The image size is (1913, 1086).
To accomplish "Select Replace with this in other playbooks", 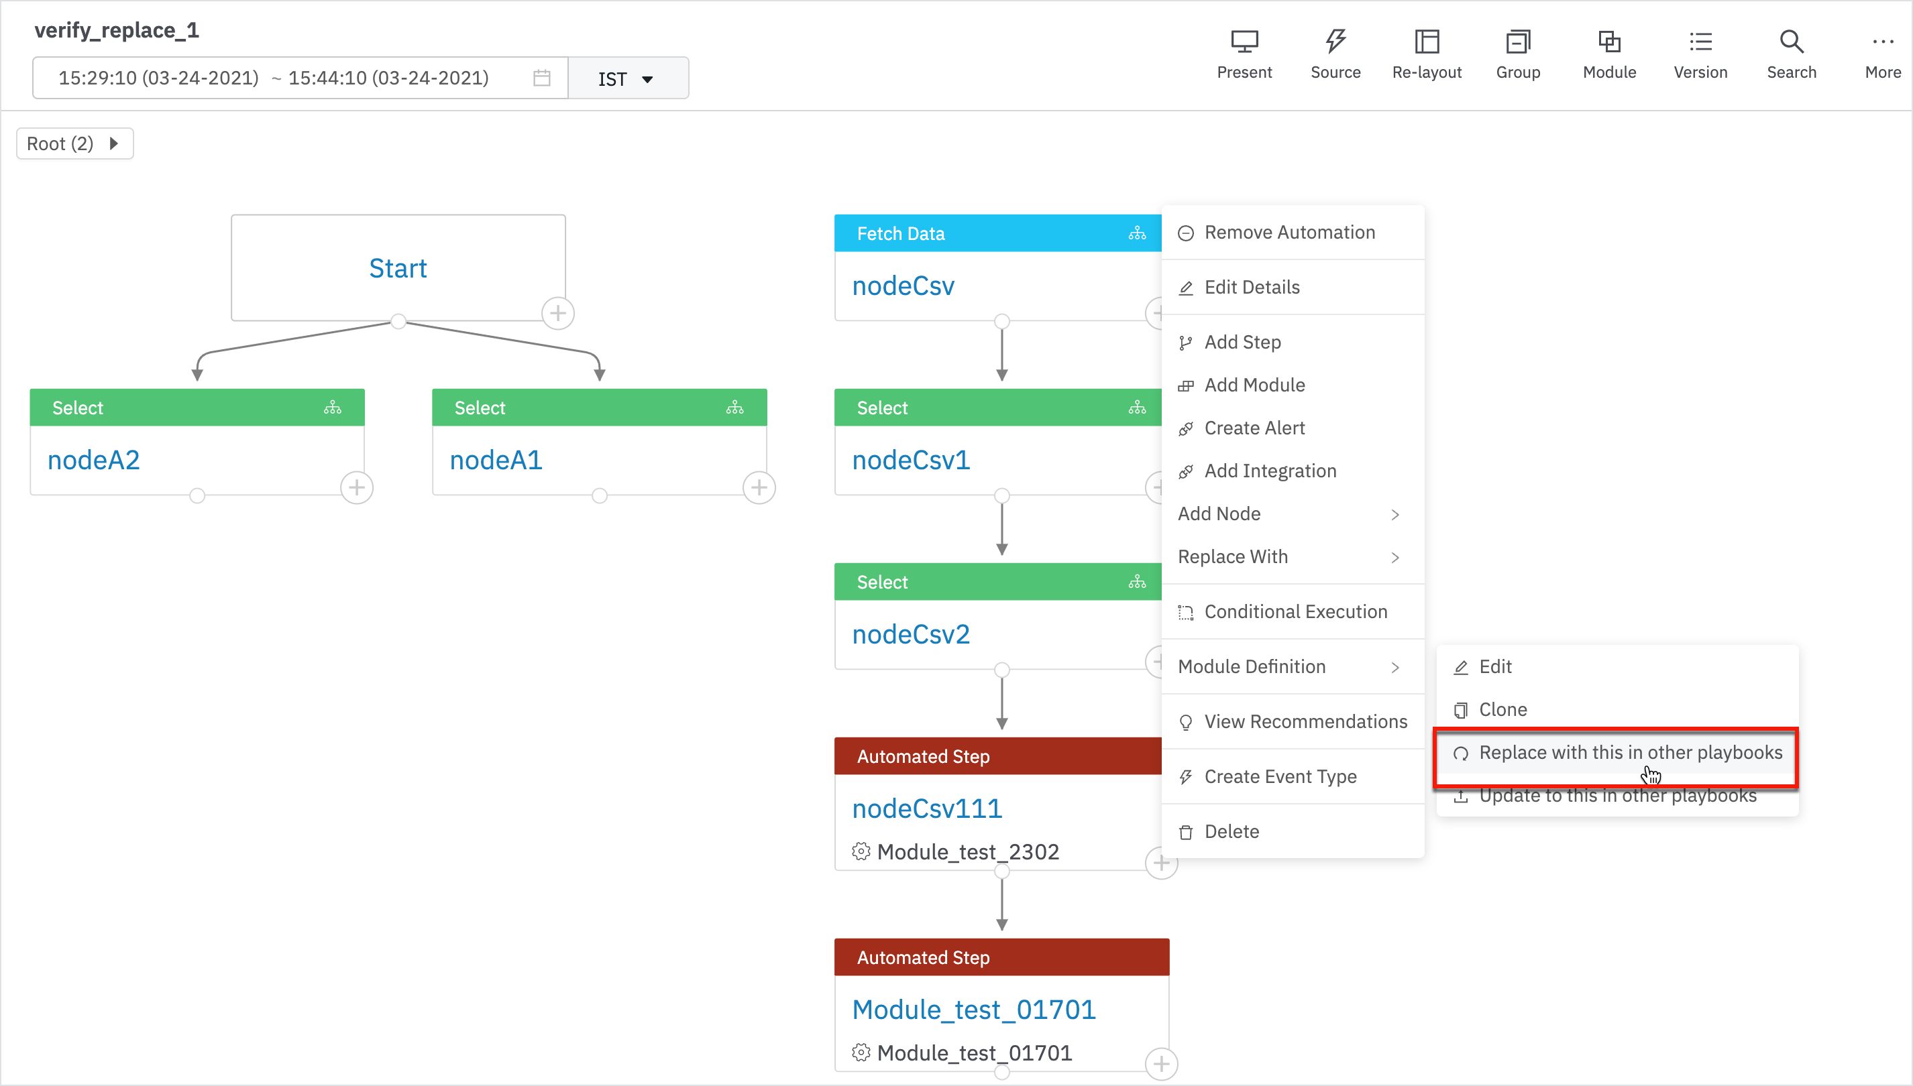I will coord(1617,753).
